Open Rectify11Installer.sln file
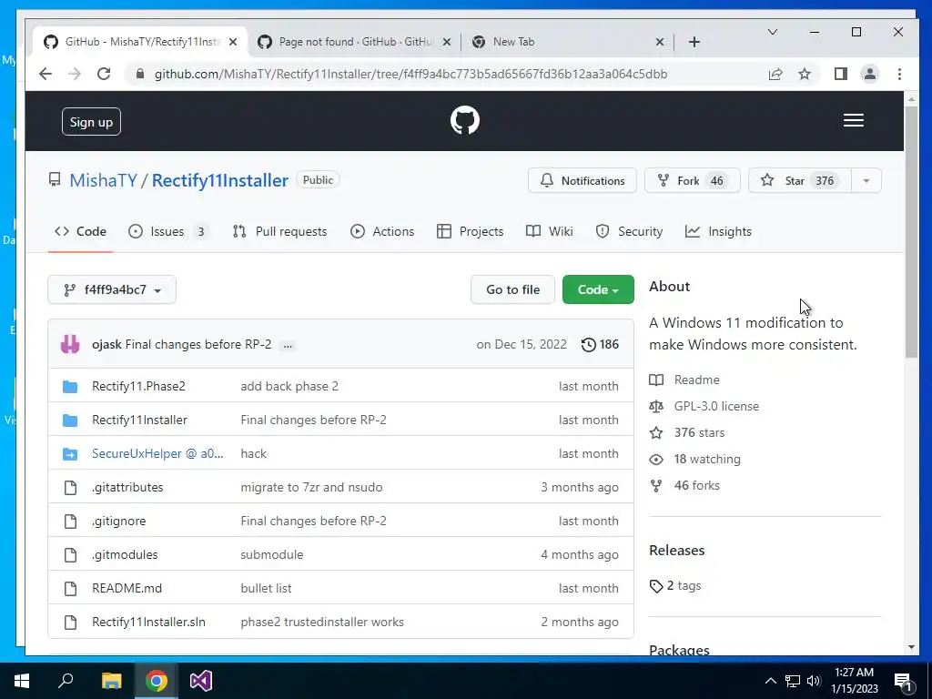 point(148,623)
